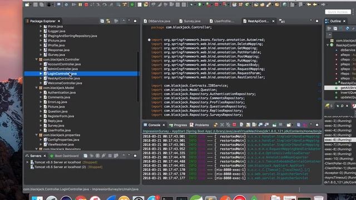356x200 pixels.
Task: Open the Problems tab
Action: [x=199, y=125]
